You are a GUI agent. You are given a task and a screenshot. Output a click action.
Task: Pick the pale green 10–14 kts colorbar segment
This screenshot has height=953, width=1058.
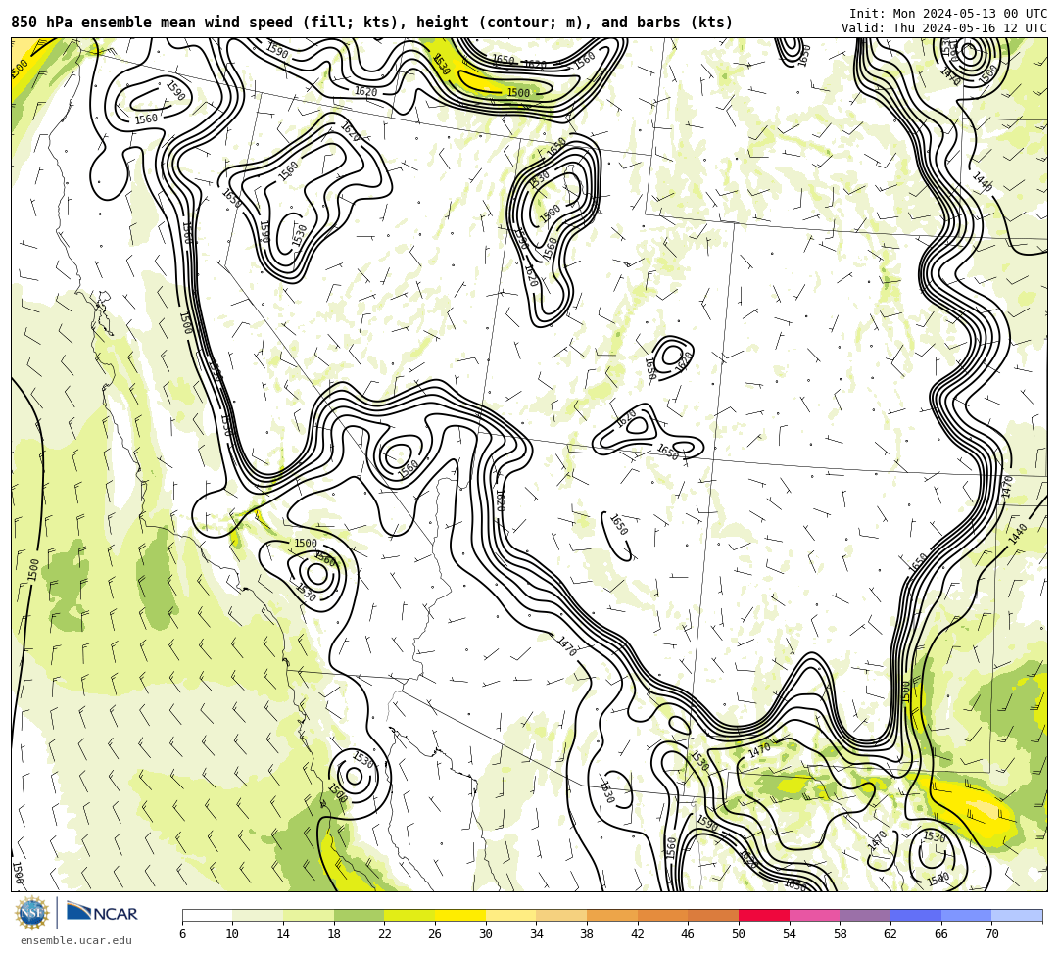pyautogui.click(x=258, y=915)
